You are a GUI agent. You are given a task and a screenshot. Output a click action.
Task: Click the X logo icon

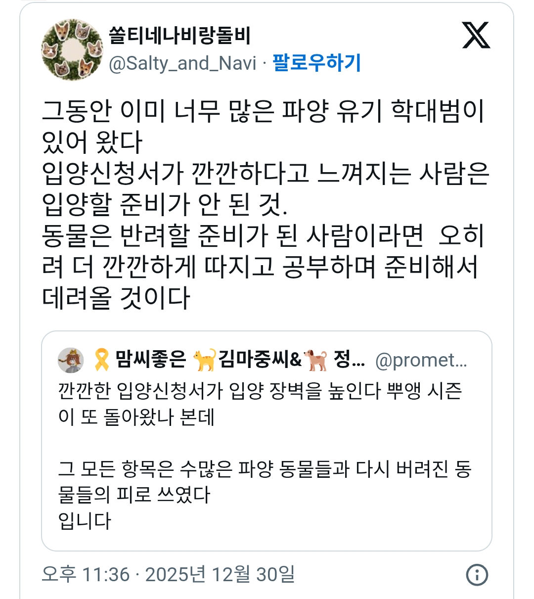[476, 36]
